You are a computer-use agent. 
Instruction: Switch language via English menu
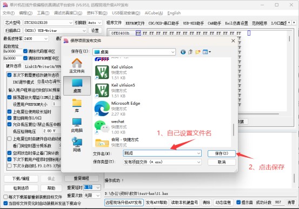coord(174,13)
